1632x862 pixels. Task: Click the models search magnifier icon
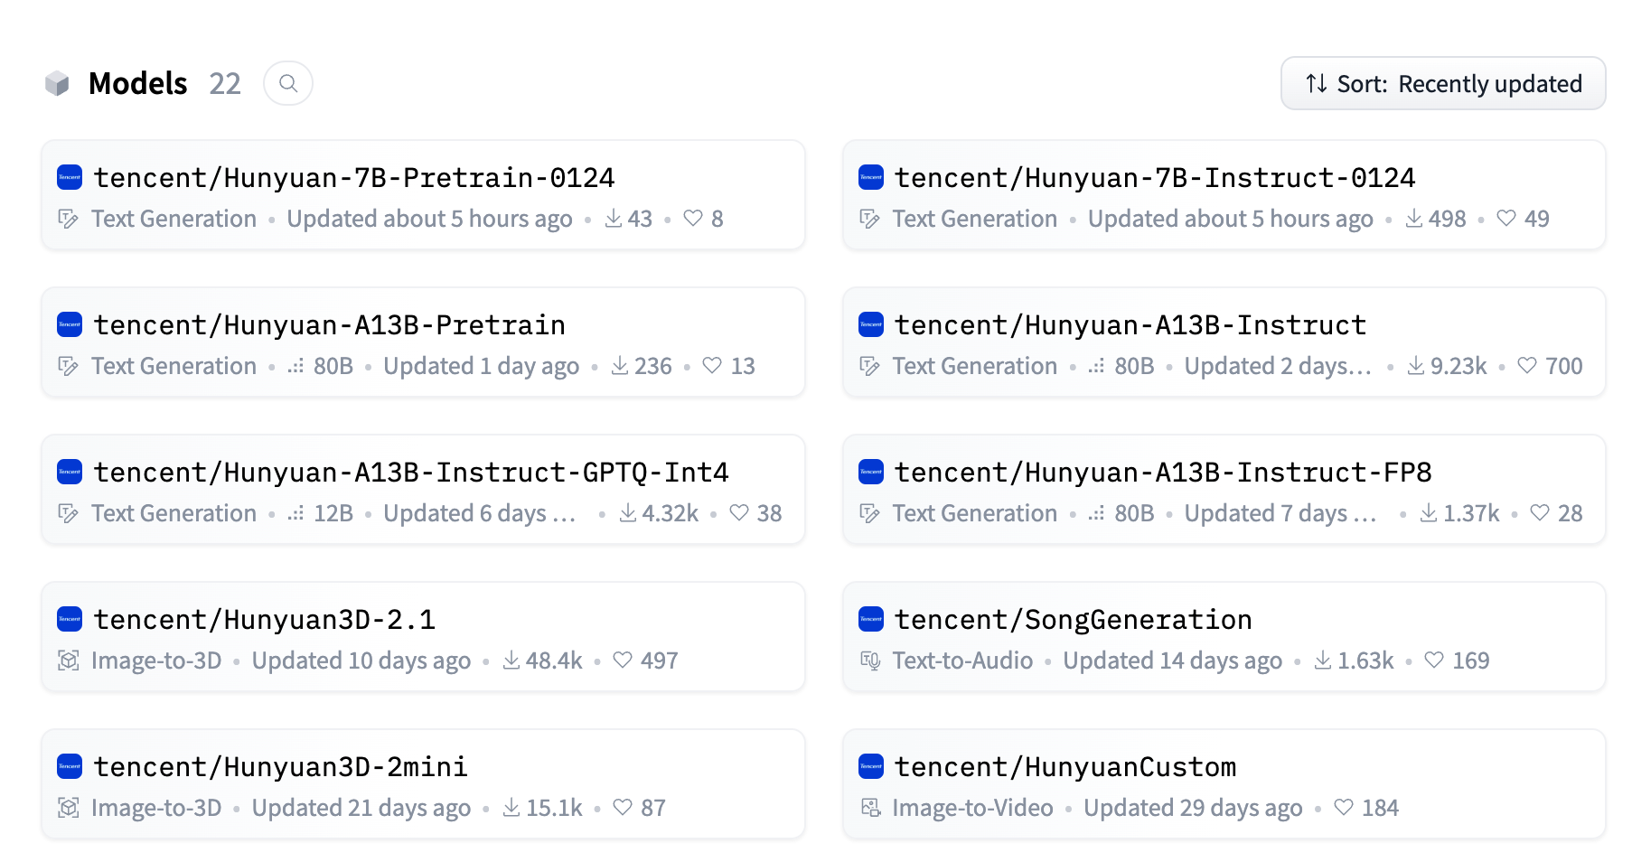(x=288, y=83)
